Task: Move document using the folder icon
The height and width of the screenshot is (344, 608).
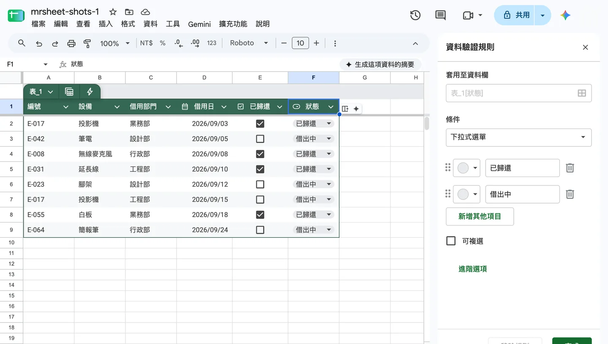Action: pyautogui.click(x=129, y=12)
